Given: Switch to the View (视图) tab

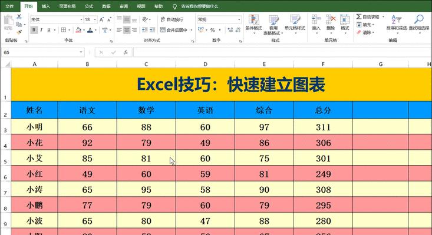Looking at the screenshot, I should [x=141, y=6].
